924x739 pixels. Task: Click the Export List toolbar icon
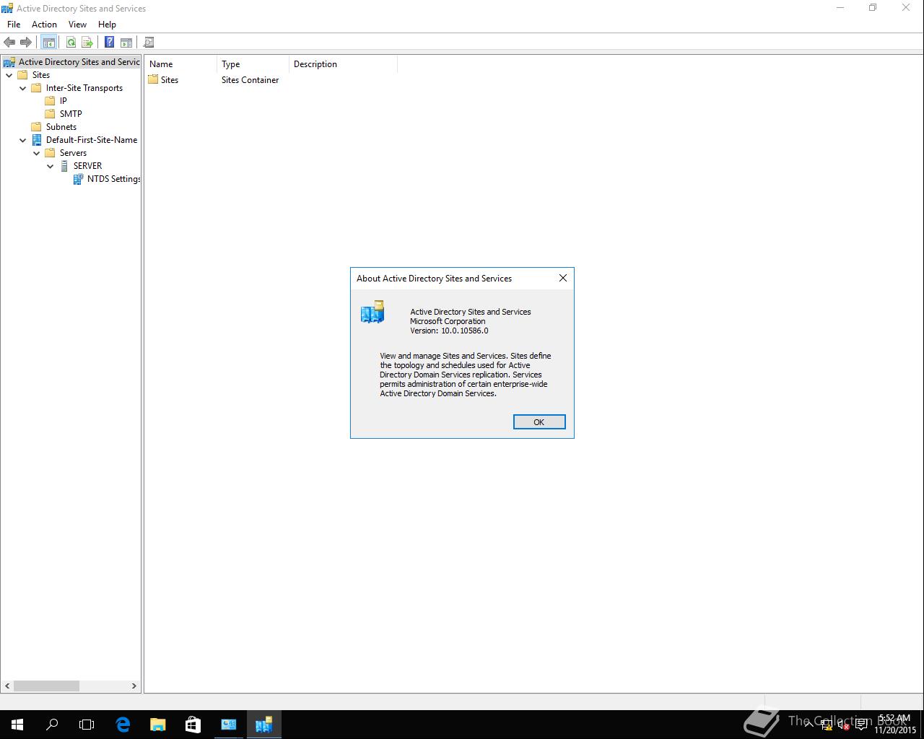click(87, 43)
